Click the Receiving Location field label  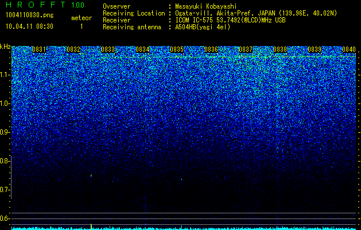point(134,13)
